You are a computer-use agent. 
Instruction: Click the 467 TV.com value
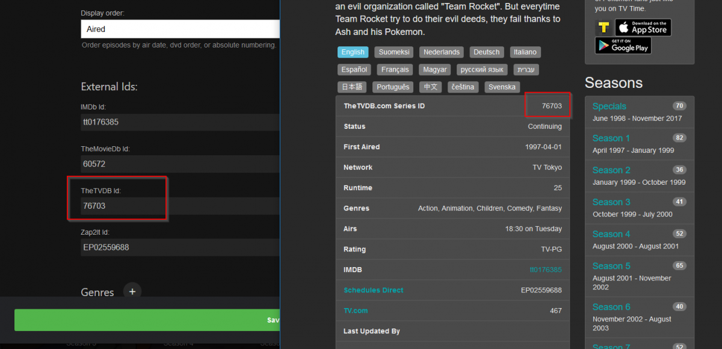point(556,310)
